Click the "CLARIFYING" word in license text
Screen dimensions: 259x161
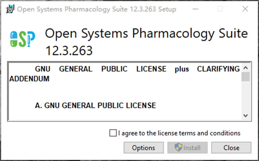coord(218,69)
